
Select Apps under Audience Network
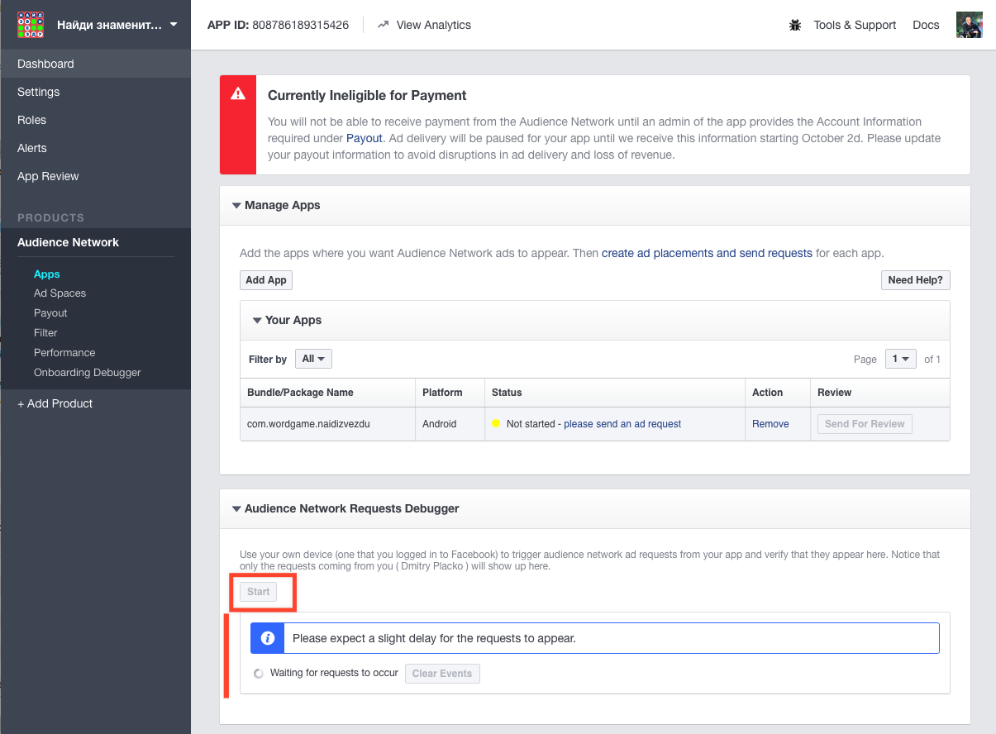47,274
